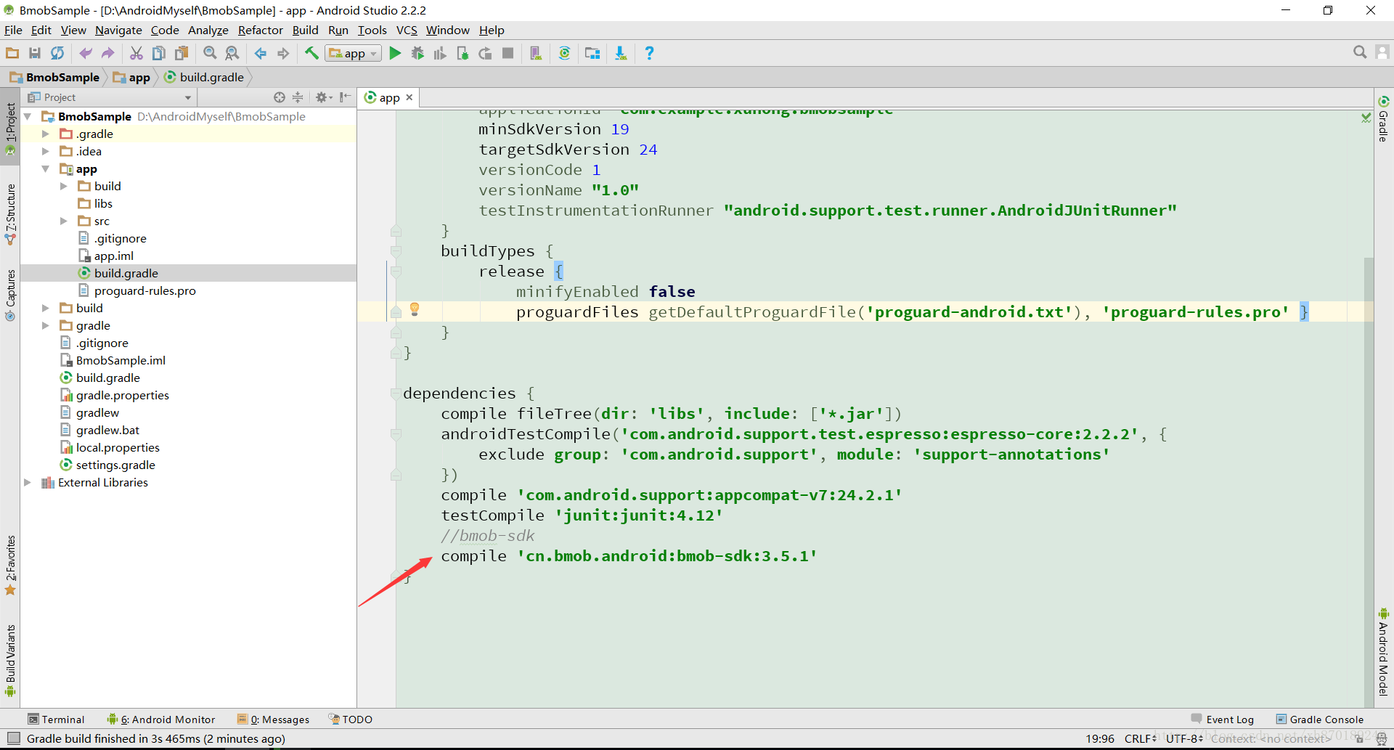Attach debugger to Android process icon

pos(462,53)
